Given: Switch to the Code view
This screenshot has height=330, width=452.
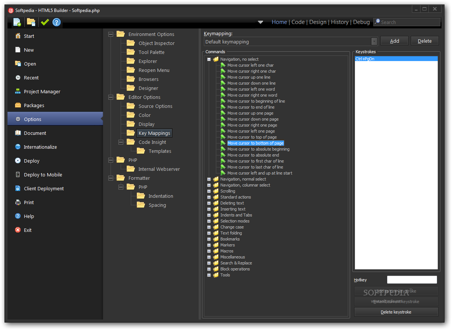Looking at the screenshot, I should tap(298, 22).
